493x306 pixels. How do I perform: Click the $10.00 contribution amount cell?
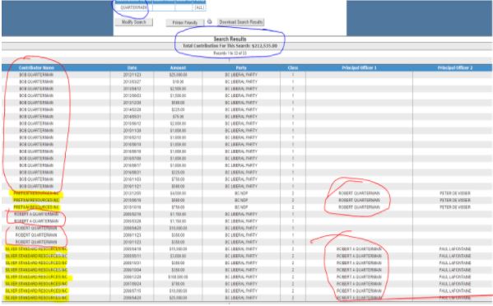tap(178, 81)
